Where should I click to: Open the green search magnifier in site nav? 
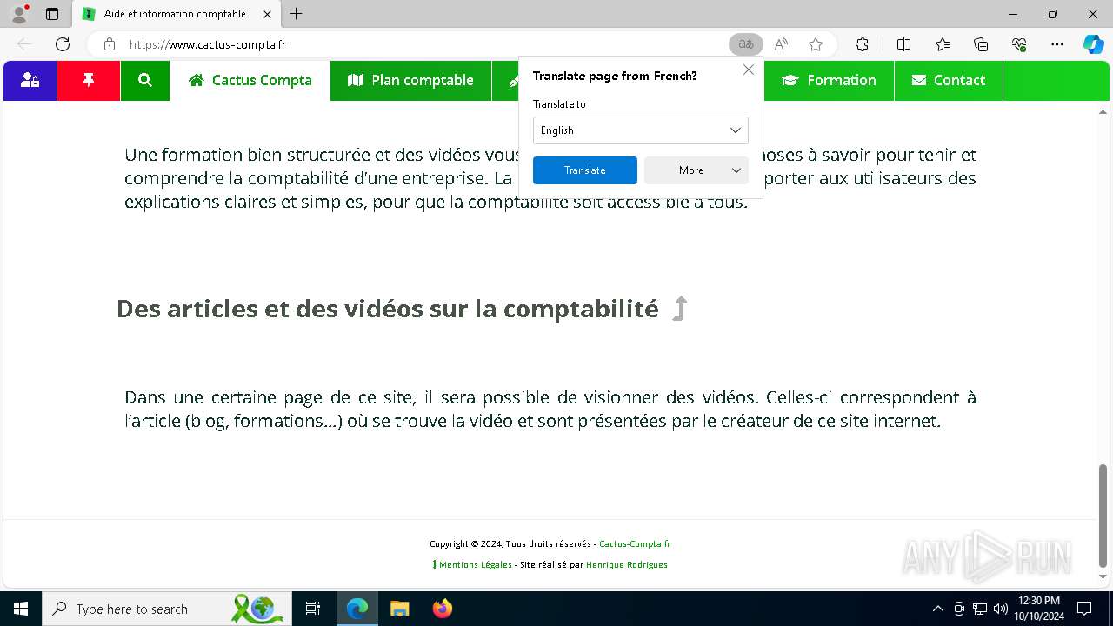(145, 81)
